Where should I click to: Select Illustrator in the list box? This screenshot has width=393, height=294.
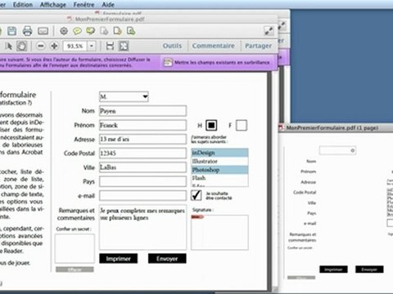[219, 162]
